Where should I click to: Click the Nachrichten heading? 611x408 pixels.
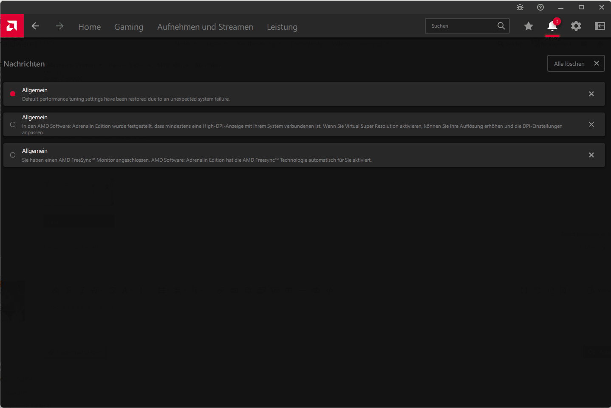tap(24, 64)
